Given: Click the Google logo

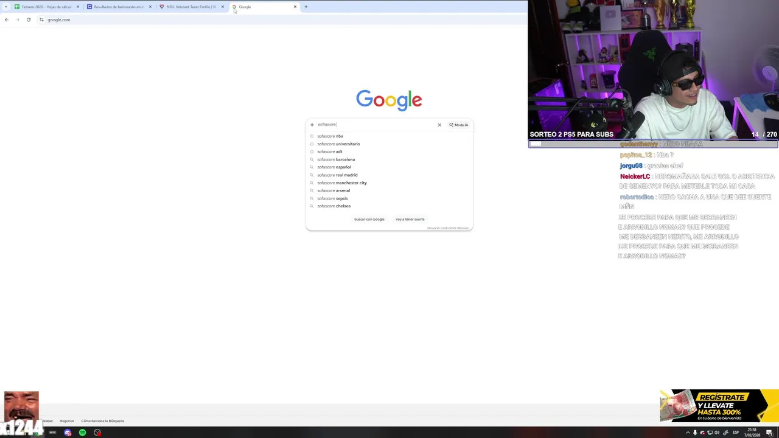Looking at the screenshot, I should 389,100.
